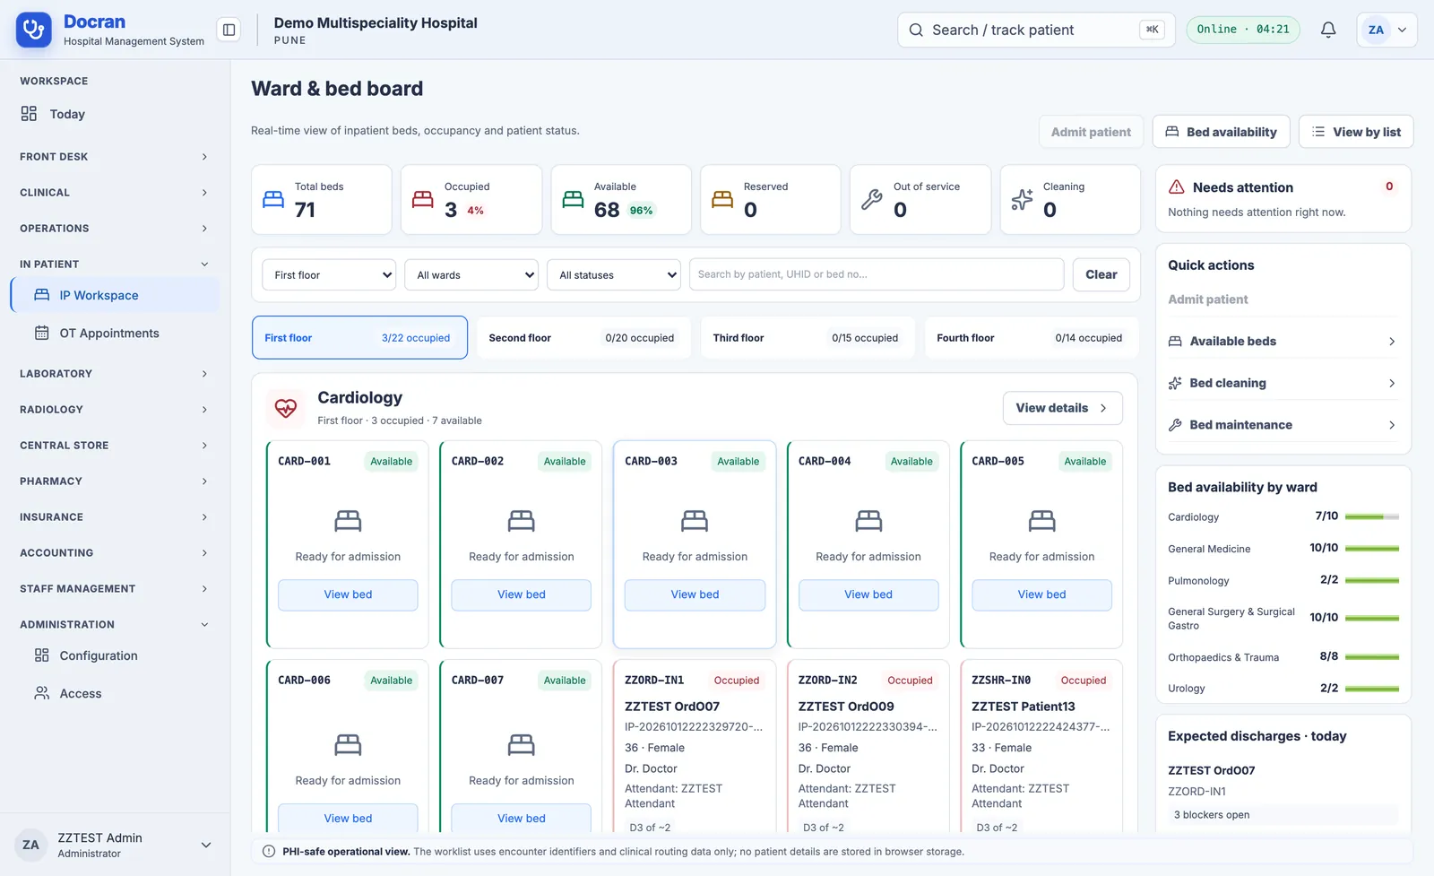Click the Urology availability progress bar
This screenshot has height=876, width=1434.
pos(1371,689)
